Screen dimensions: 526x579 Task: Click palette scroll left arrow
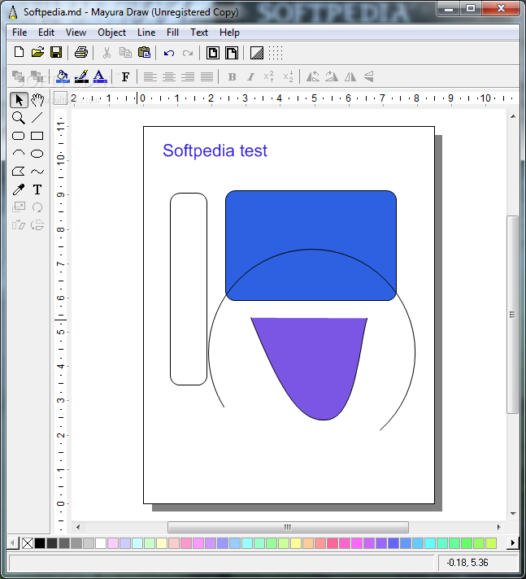point(12,543)
